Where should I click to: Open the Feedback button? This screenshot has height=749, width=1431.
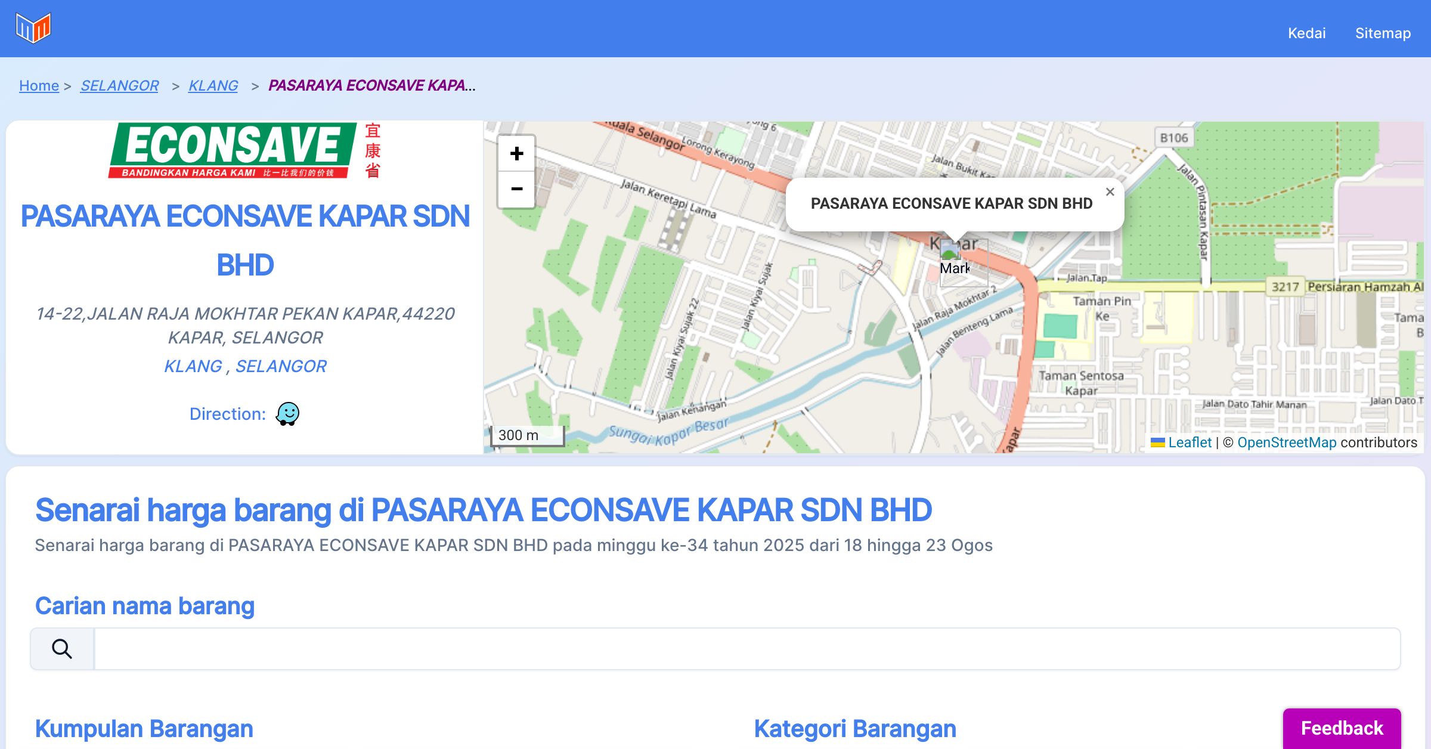1342,728
